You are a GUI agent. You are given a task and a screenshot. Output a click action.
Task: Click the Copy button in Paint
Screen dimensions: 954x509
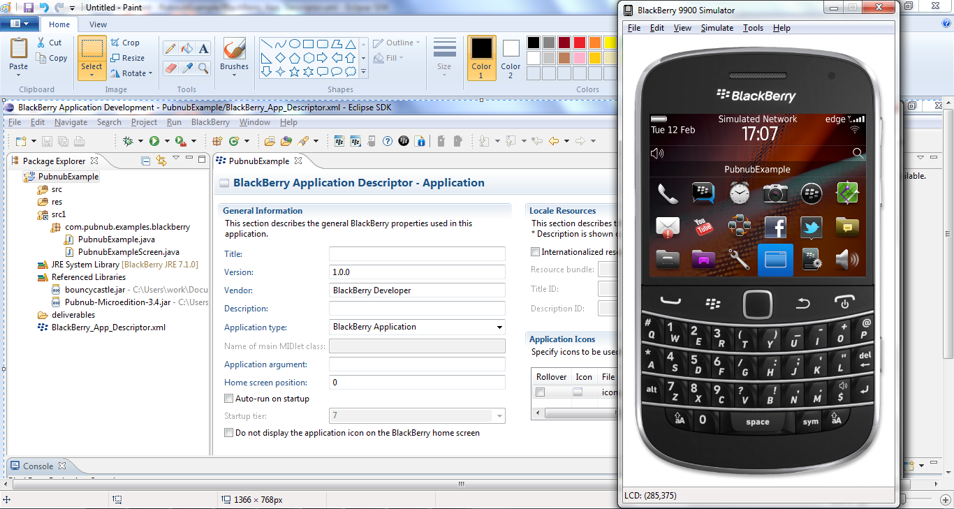coord(52,58)
